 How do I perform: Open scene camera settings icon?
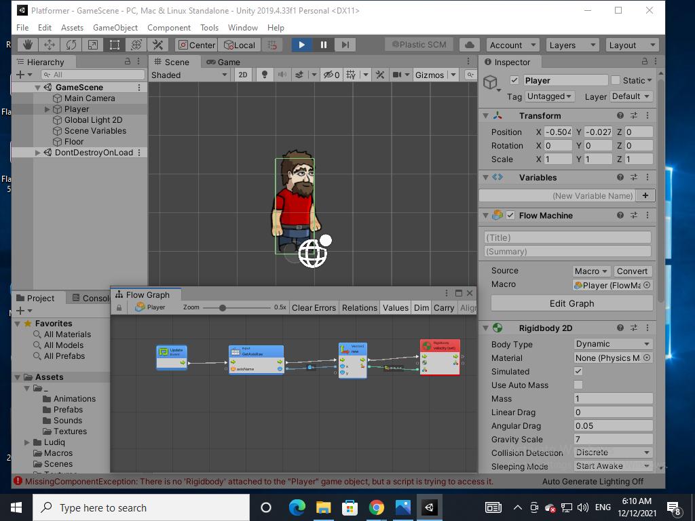tap(397, 75)
